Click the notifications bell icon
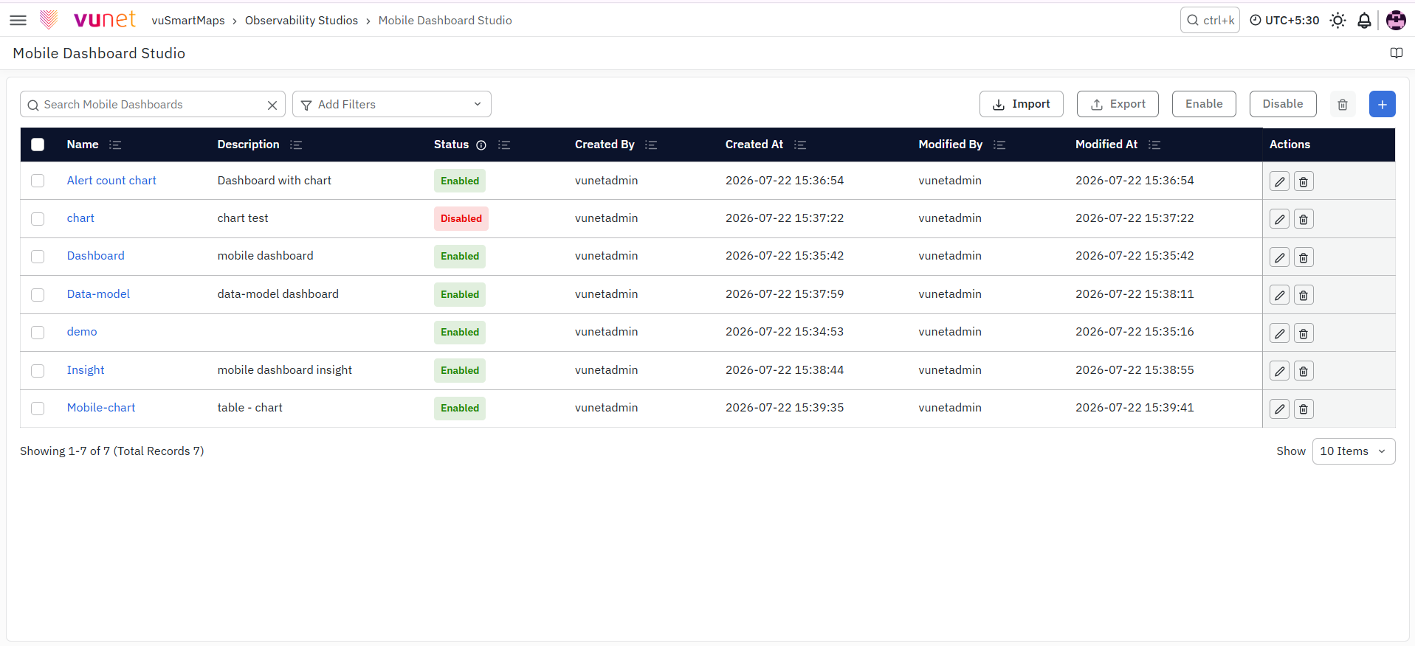The width and height of the screenshot is (1415, 646). click(1364, 21)
